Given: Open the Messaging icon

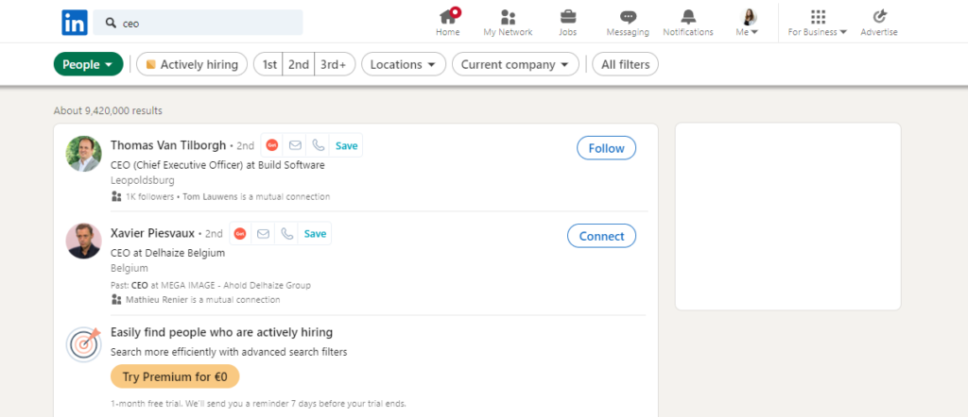Looking at the screenshot, I should pos(628,17).
